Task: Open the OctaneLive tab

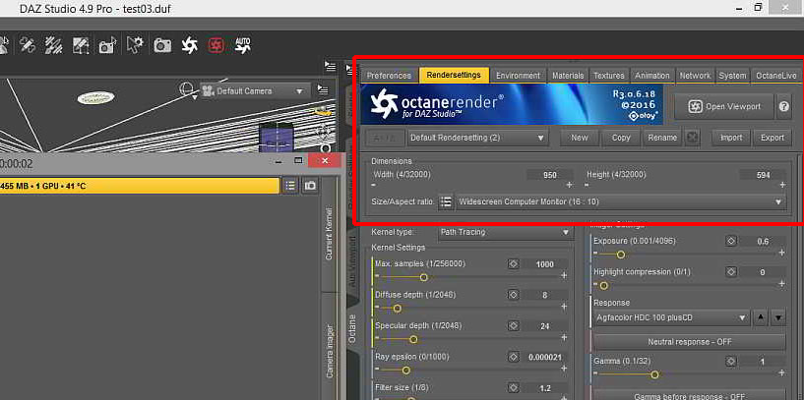Action: (776, 76)
